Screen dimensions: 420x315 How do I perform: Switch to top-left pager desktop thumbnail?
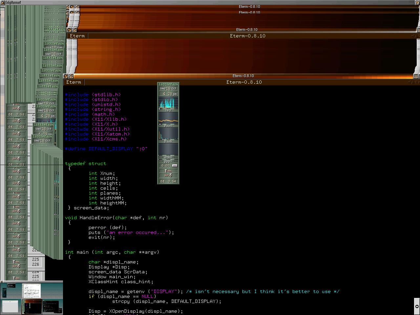coord(10,290)
